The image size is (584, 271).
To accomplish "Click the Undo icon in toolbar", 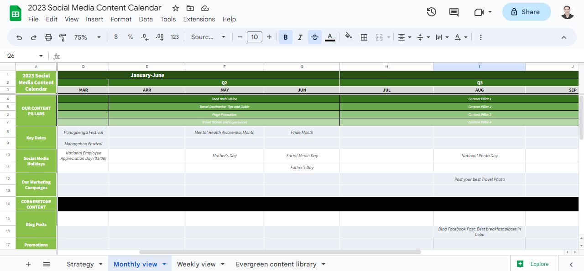I will click(x=19, y=37).
